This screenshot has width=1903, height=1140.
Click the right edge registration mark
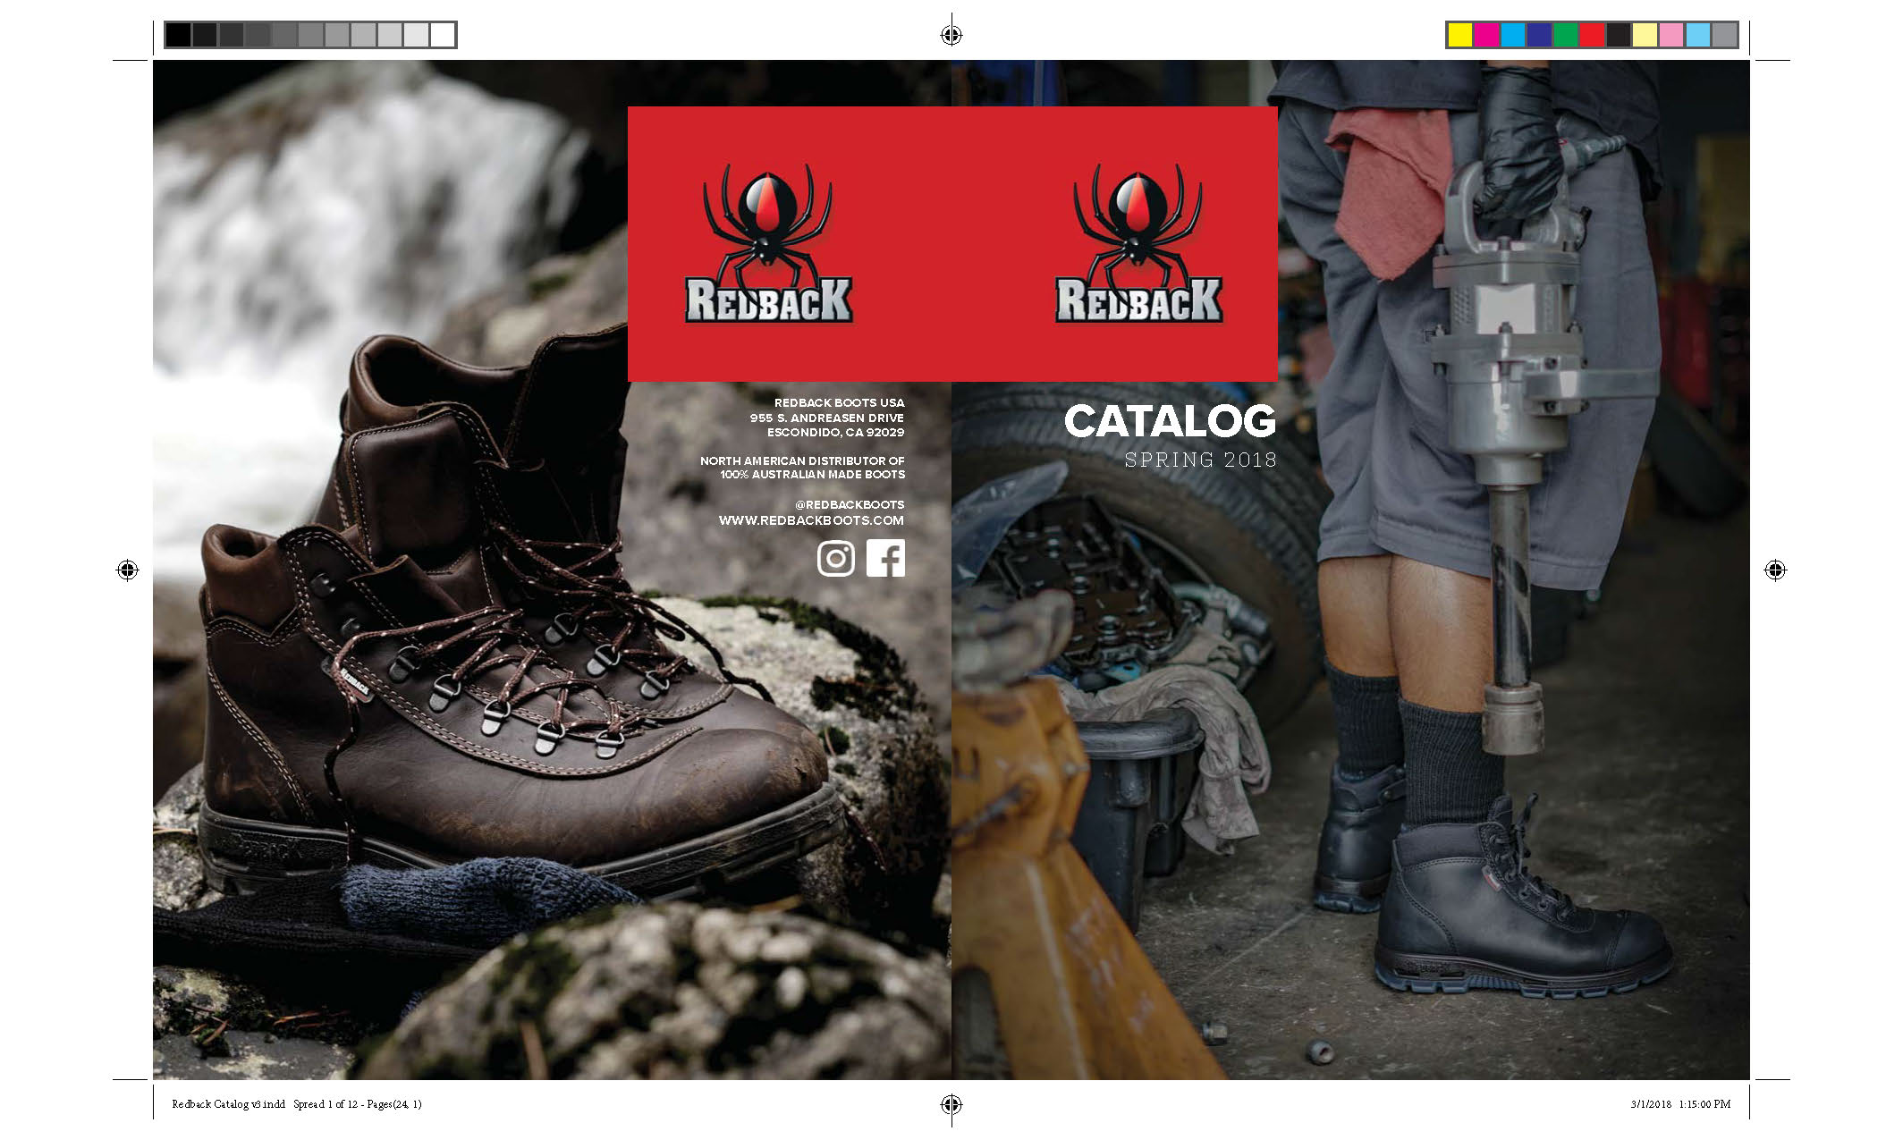point(1775,570)
